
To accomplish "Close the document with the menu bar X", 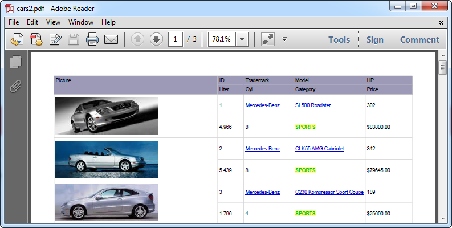I will pyautogui.click(x=441, y=22).
